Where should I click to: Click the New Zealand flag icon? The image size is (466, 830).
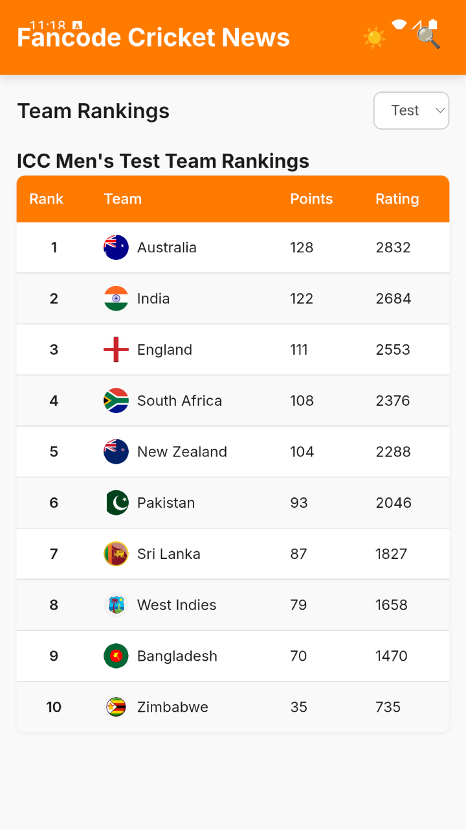click(x=116, y=452)
